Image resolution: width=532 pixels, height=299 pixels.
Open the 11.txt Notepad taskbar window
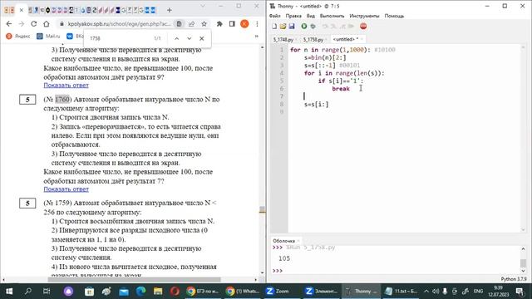401,291
